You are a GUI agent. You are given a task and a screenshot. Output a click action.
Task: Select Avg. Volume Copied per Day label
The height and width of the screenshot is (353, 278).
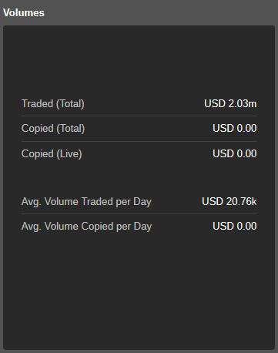click(x=86, y=227)
